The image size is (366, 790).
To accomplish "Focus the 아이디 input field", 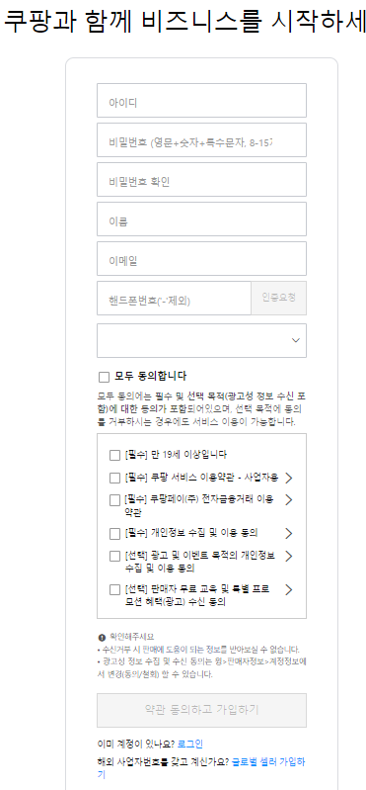I will tap(201, 100).
